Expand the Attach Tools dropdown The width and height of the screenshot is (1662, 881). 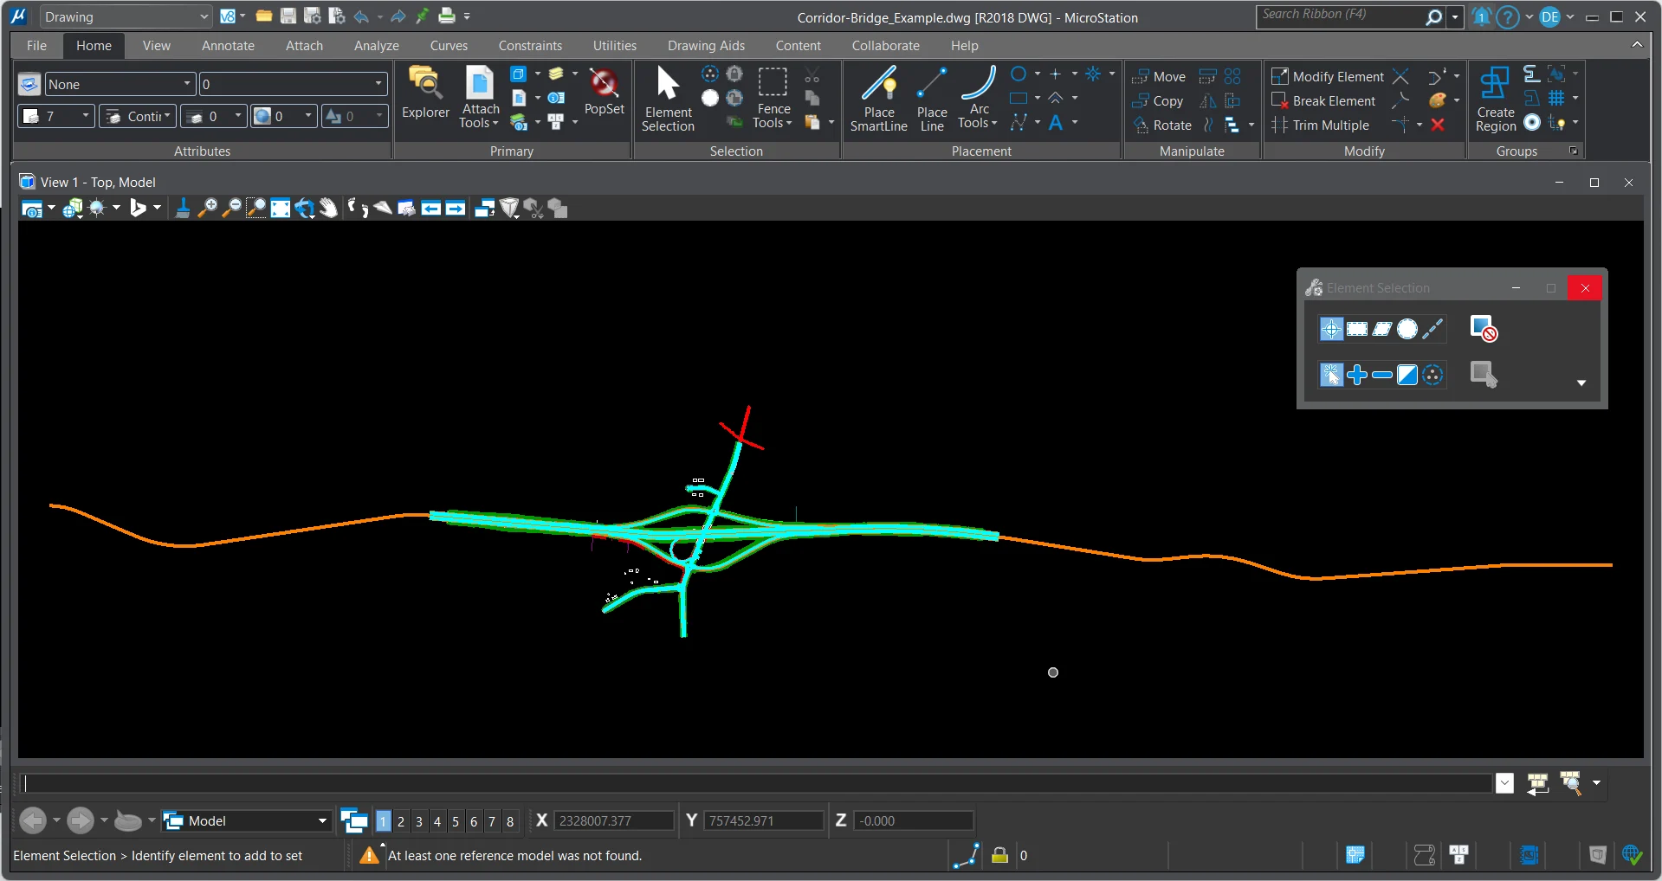[x=480, y=116]
